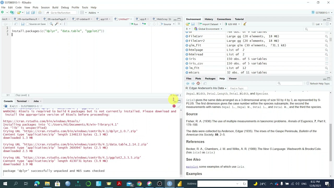
Task: Open the Session menu
Action: click(x=45, y=7)
